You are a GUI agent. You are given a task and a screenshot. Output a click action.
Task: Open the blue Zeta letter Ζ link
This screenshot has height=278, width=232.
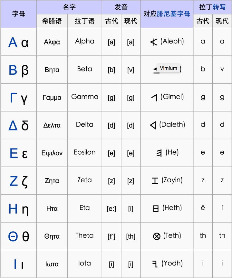(14, 181)
